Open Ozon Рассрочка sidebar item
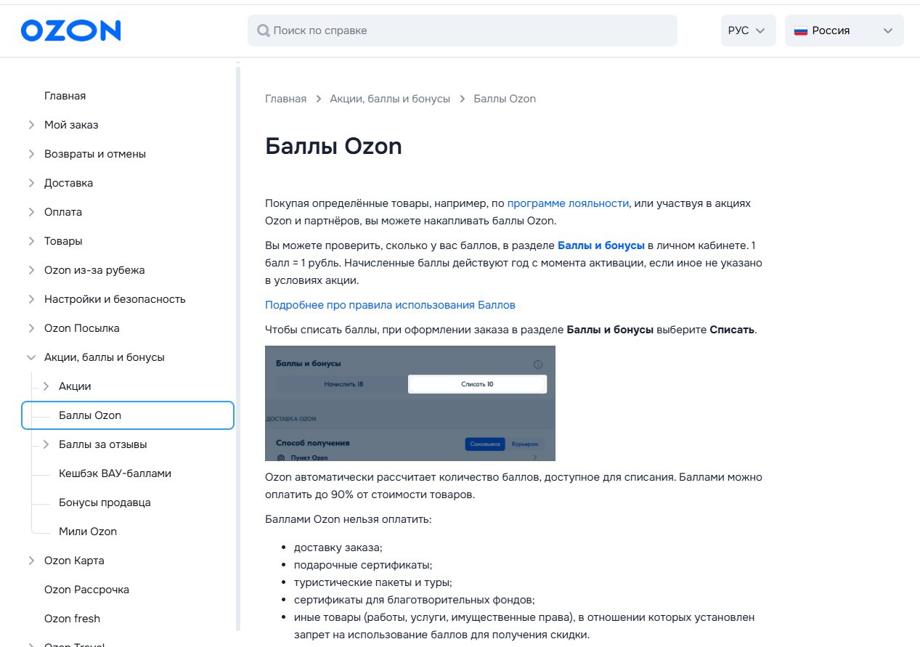Image resolution: width=920 pixels, height=647 pixels. [x=86, y=590]
